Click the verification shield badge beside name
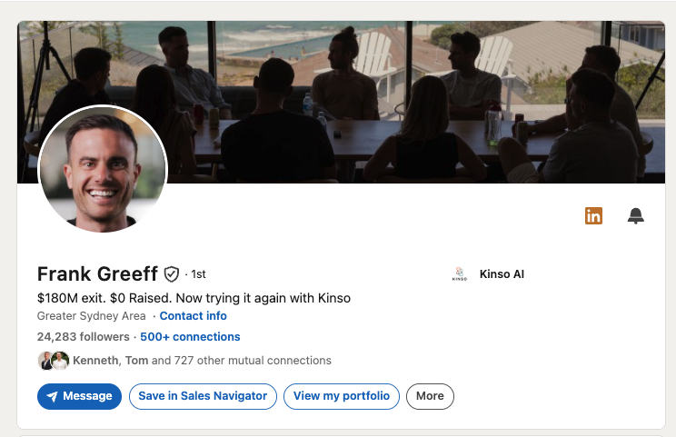The height and width of the screenshot is (437, 676). coord(172,273)
